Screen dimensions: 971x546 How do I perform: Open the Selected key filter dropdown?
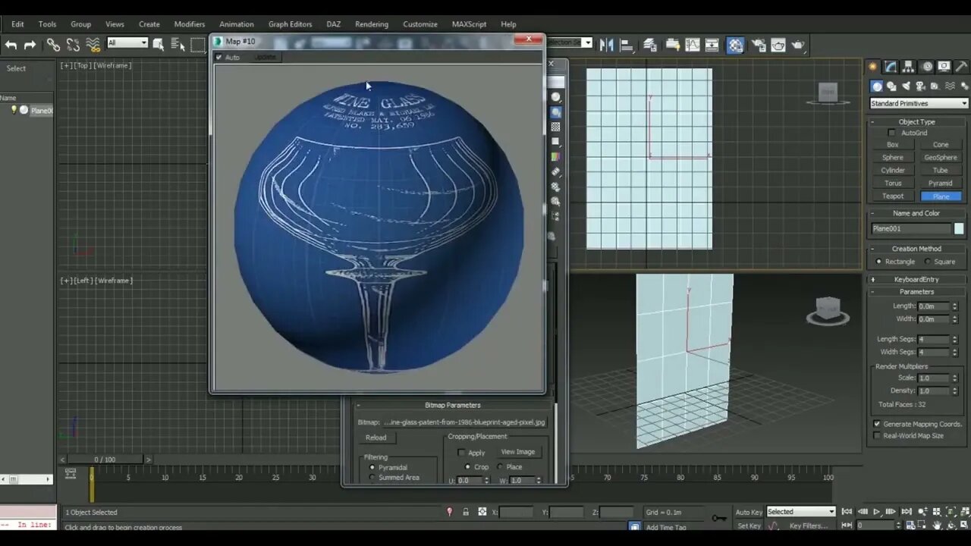click(800, 512)
